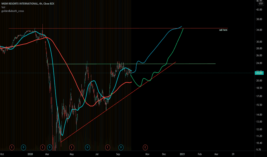Click the 2021 label on time axis
Image resolution: width=267 pixels, height=157 pixels.
(182, 154)
